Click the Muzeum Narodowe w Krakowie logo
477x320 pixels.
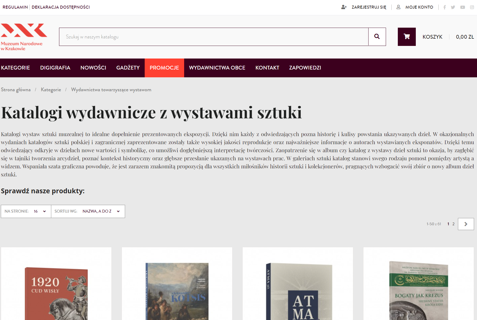pos(24,37)
